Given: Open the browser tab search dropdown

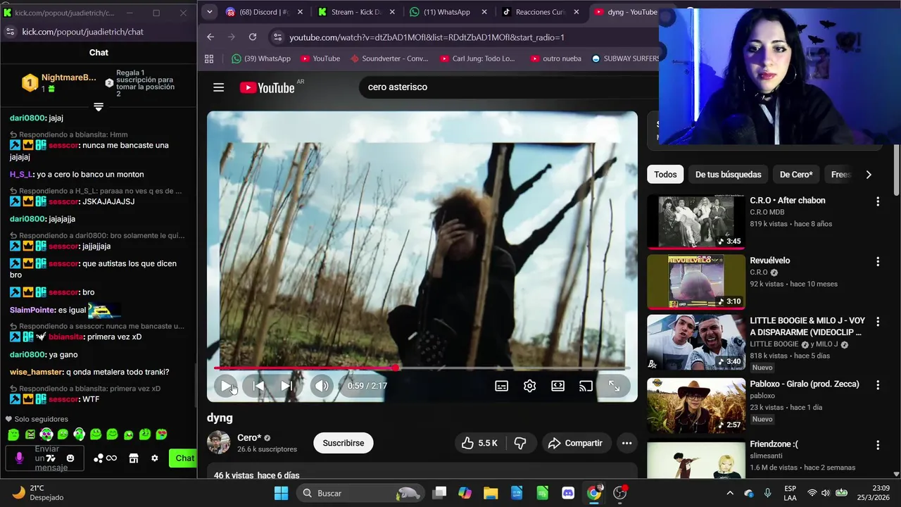Looking at the screenshot, I should point(209,12).
